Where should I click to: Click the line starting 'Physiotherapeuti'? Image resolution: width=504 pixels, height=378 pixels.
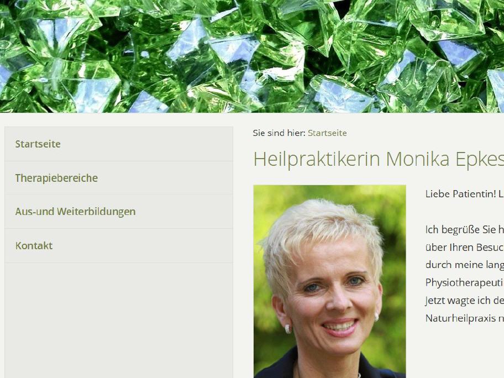(x=464, y=282)
